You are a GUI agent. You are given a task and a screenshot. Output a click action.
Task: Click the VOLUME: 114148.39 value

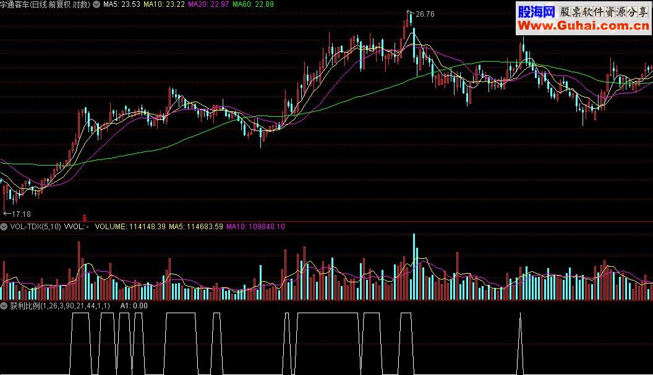pos(130,227)
